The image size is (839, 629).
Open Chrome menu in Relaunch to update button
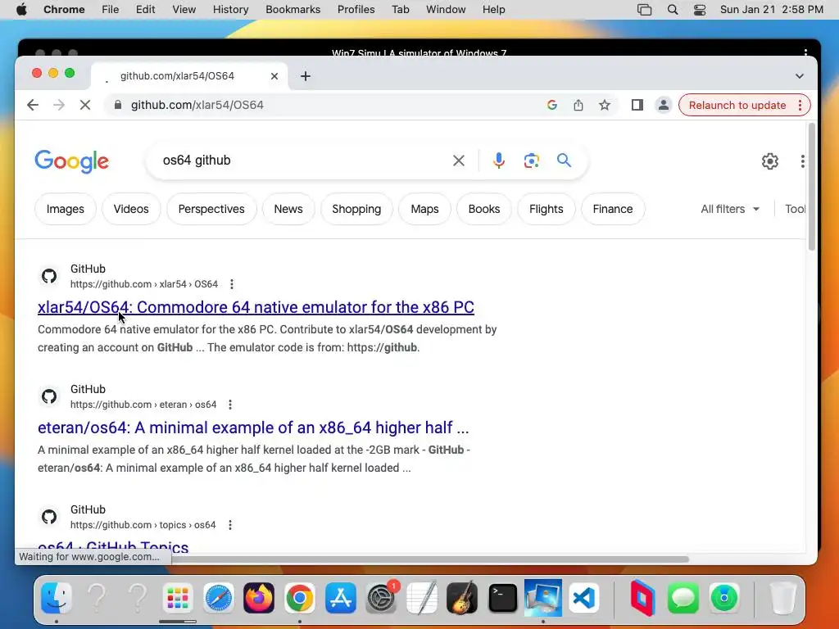[800, 105]
